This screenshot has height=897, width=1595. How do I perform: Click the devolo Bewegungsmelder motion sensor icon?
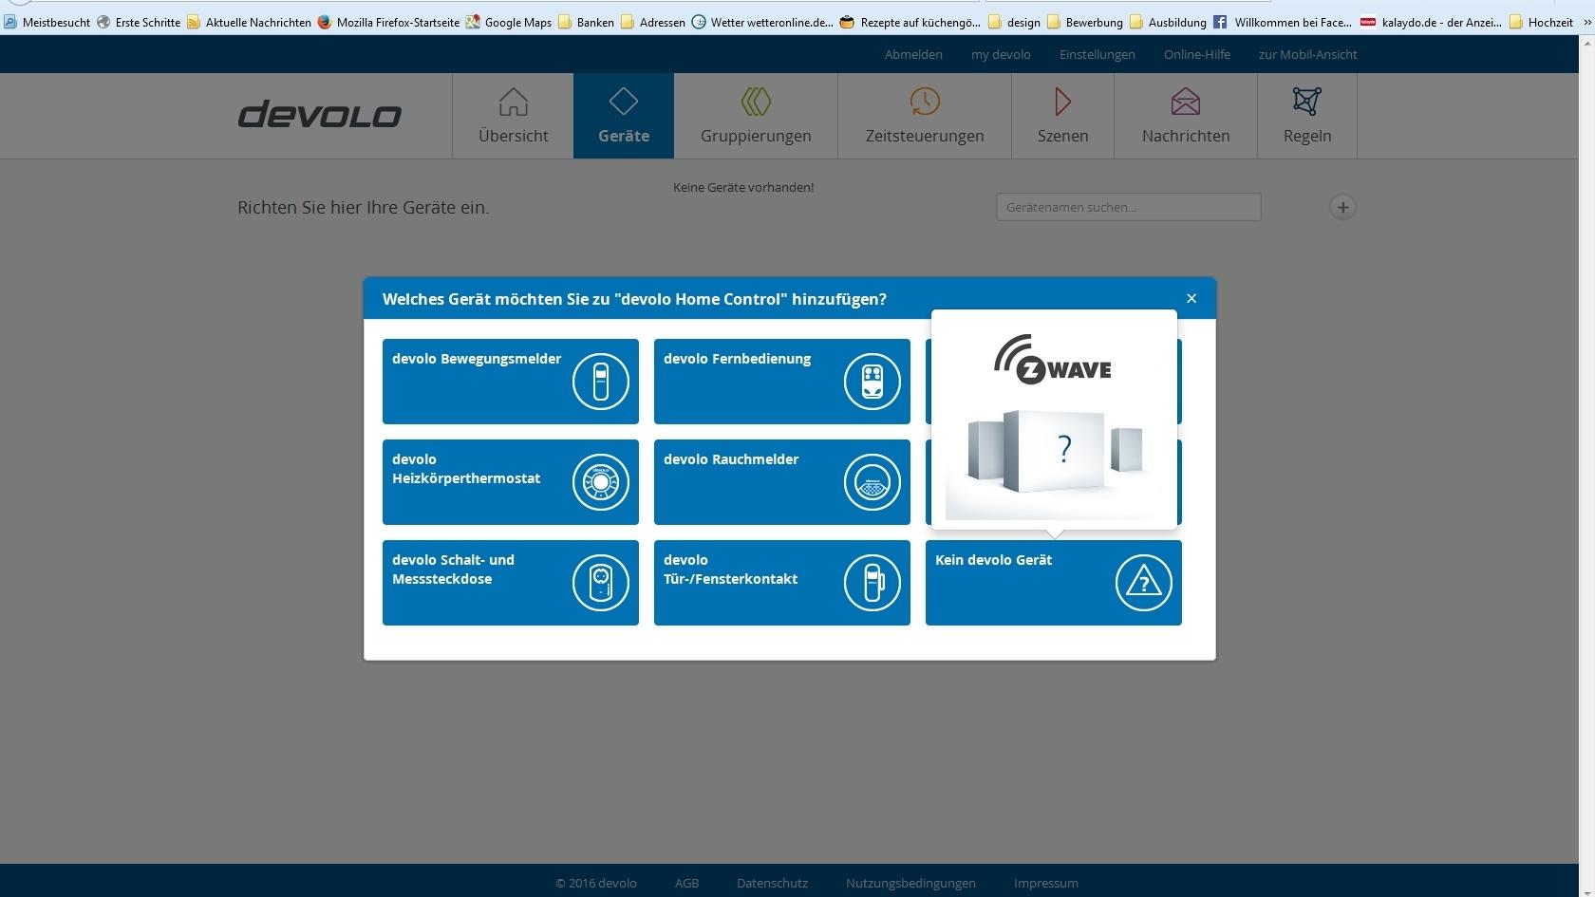(x=600, y=382)
